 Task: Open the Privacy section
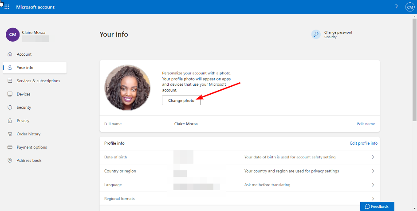pos(23,120)
